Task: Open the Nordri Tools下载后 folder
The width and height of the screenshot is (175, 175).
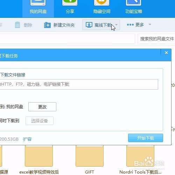Action: tap(140, 156)
